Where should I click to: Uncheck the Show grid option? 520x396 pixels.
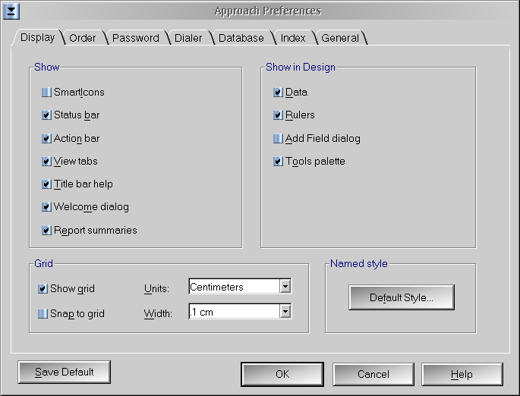click(x=43, y=288)
